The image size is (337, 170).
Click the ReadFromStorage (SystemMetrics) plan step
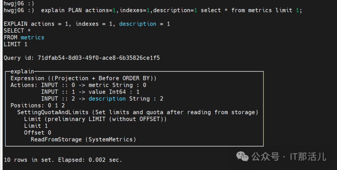[x=83, y=139]
